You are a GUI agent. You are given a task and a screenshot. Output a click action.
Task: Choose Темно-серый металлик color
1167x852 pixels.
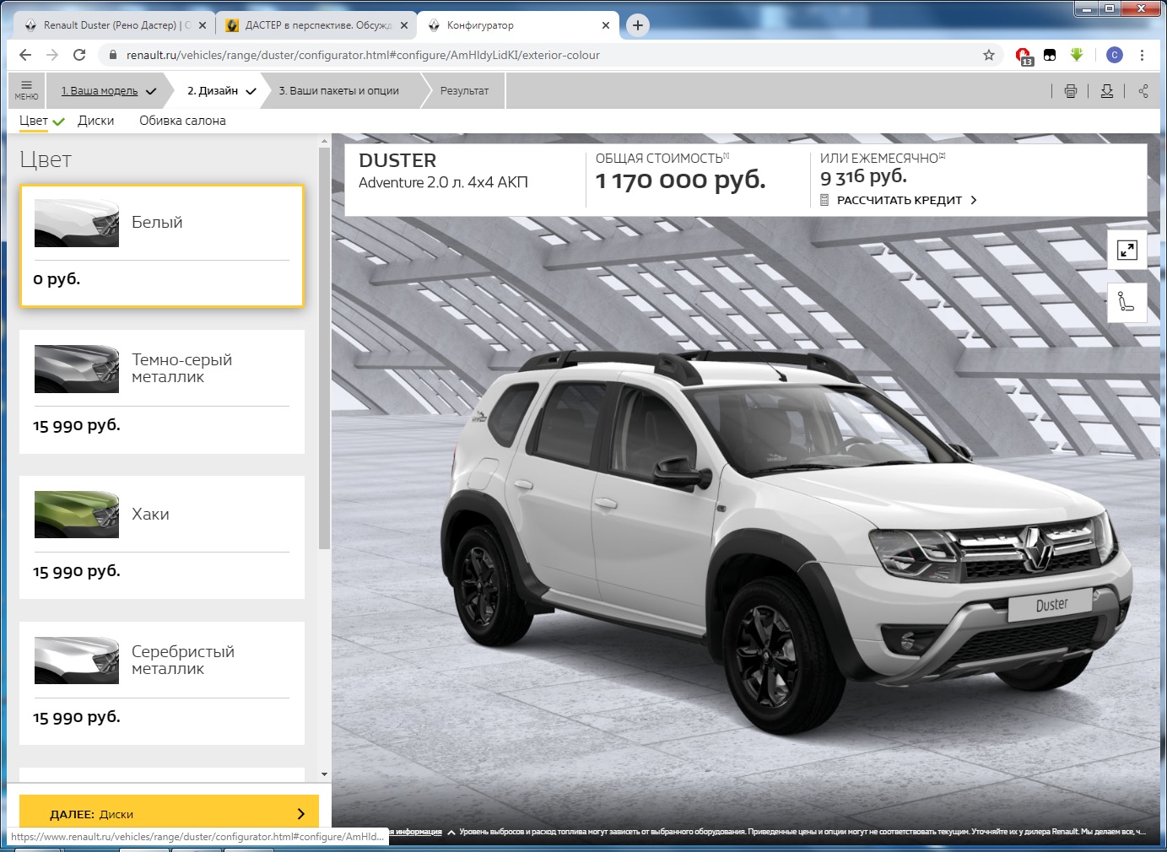162,392
